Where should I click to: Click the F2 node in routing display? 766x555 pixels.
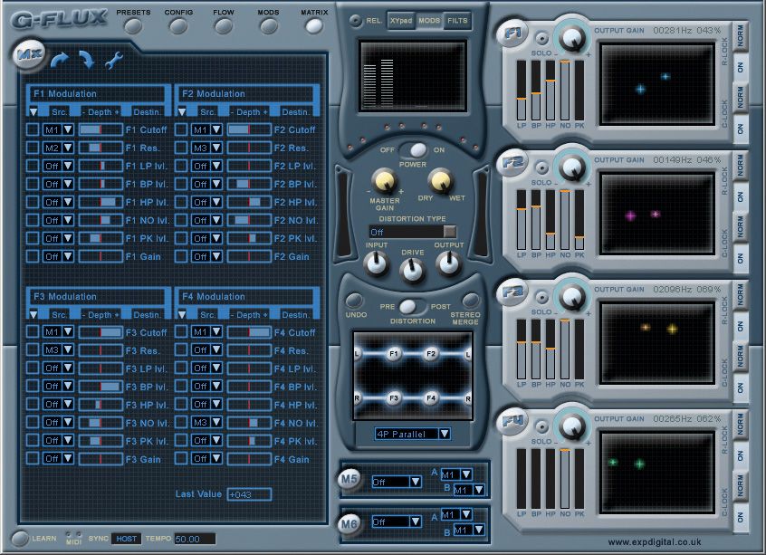coord(430,354)
